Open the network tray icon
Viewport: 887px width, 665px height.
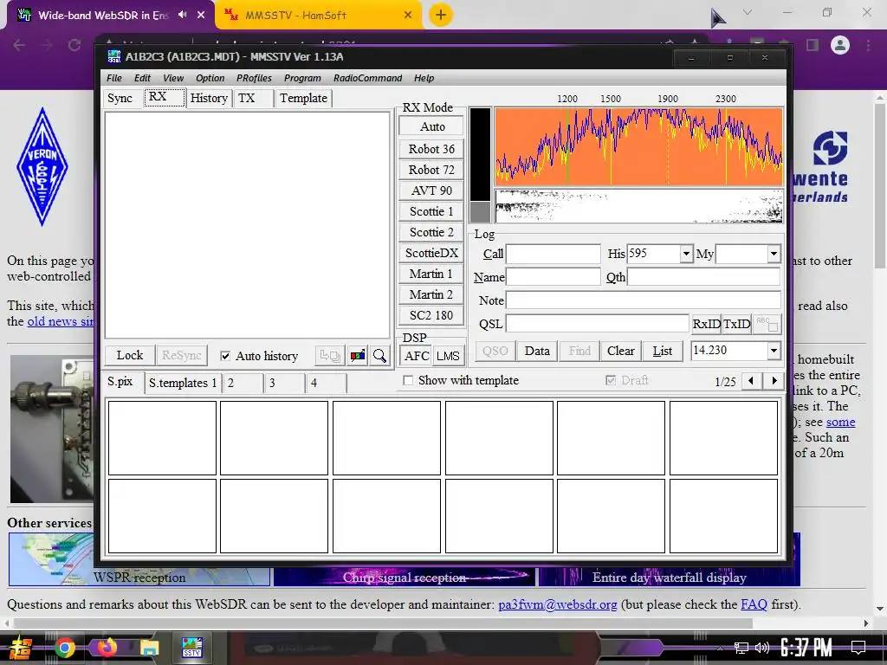pyautogui.click(x=741, y=648)
